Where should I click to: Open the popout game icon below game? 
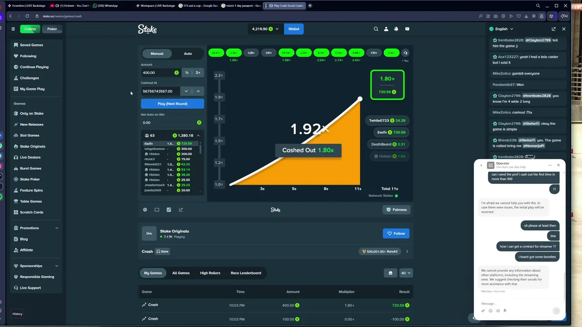click(x=181, y=210)
